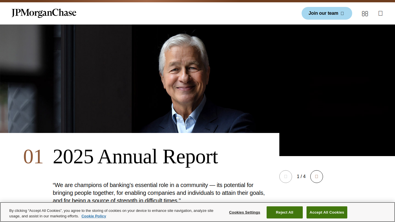Click the brown 01 slide number

[x=33, y=157]
